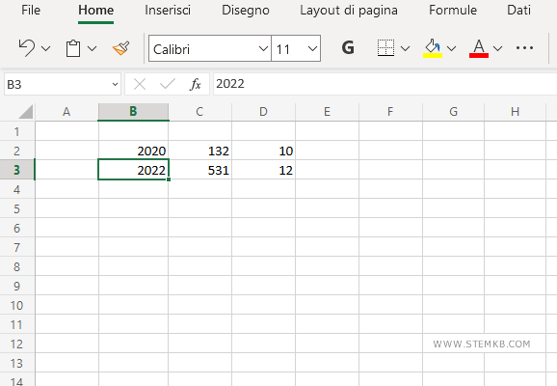Select the Format Painter brush icon
557x386 pixels.
tap(120, 48)
